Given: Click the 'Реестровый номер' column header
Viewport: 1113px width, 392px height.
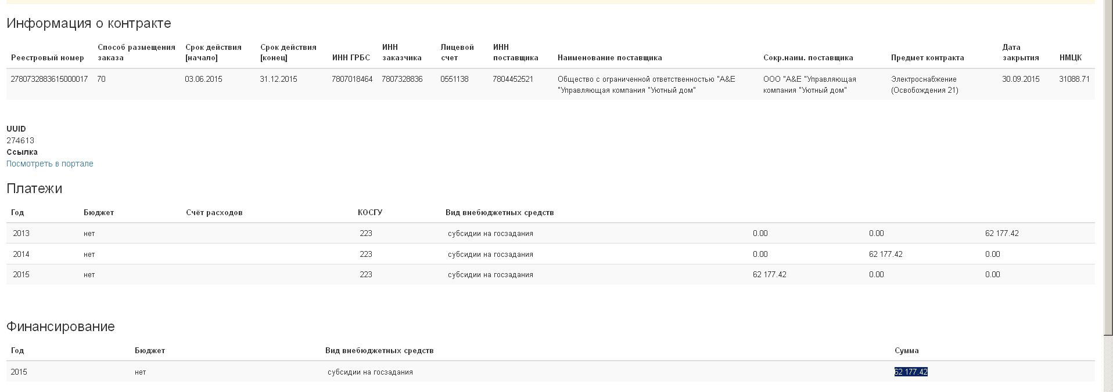Looking at the screenshot, I should coord(48,57).
